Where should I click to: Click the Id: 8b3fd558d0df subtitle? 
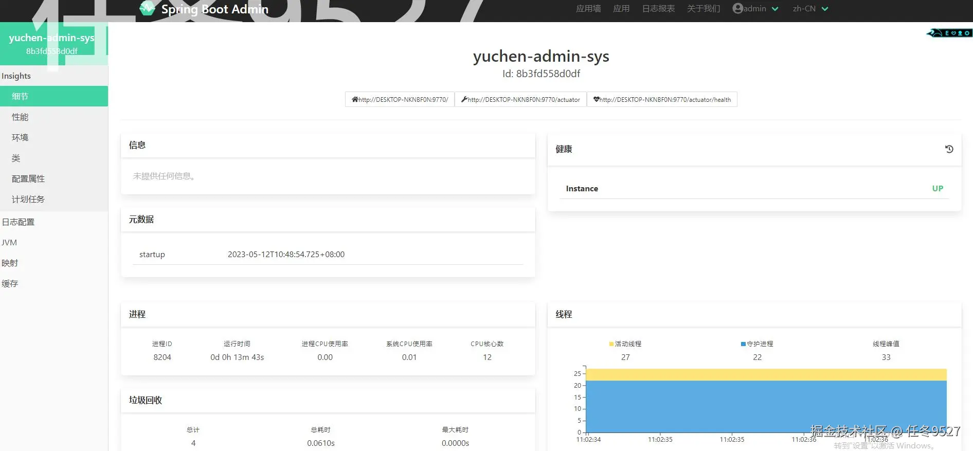point(541,74)
